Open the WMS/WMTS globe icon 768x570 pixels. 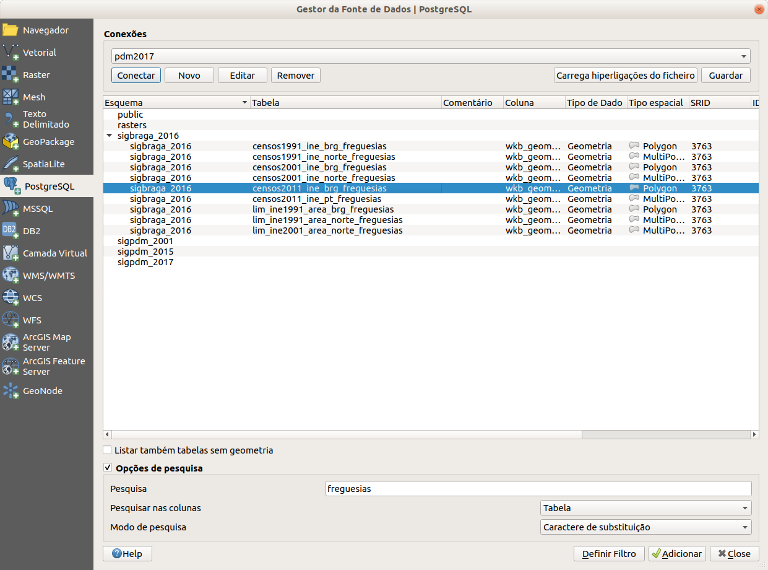click(x=11, y=276)
